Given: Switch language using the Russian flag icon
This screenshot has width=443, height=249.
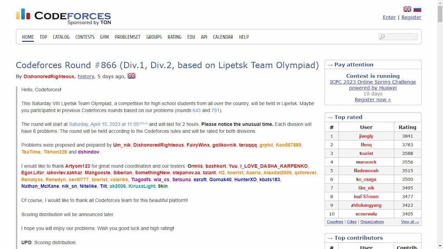Looking at the screenshot, I should pos(417,9).
